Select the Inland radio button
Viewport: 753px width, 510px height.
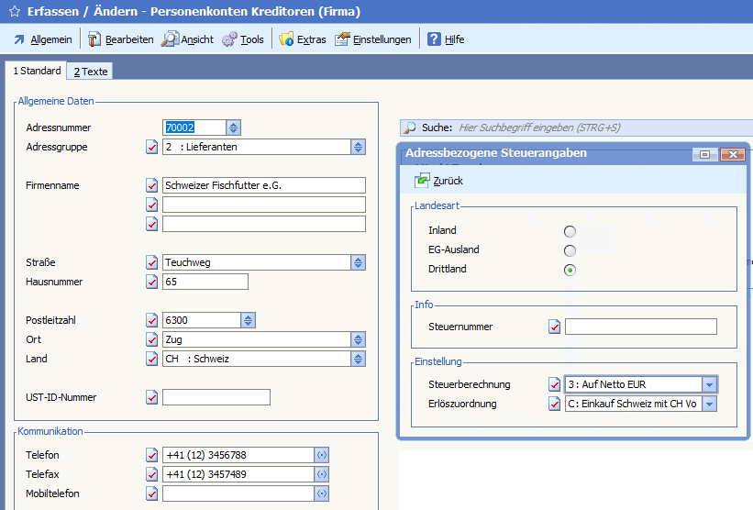pos(570,231)
